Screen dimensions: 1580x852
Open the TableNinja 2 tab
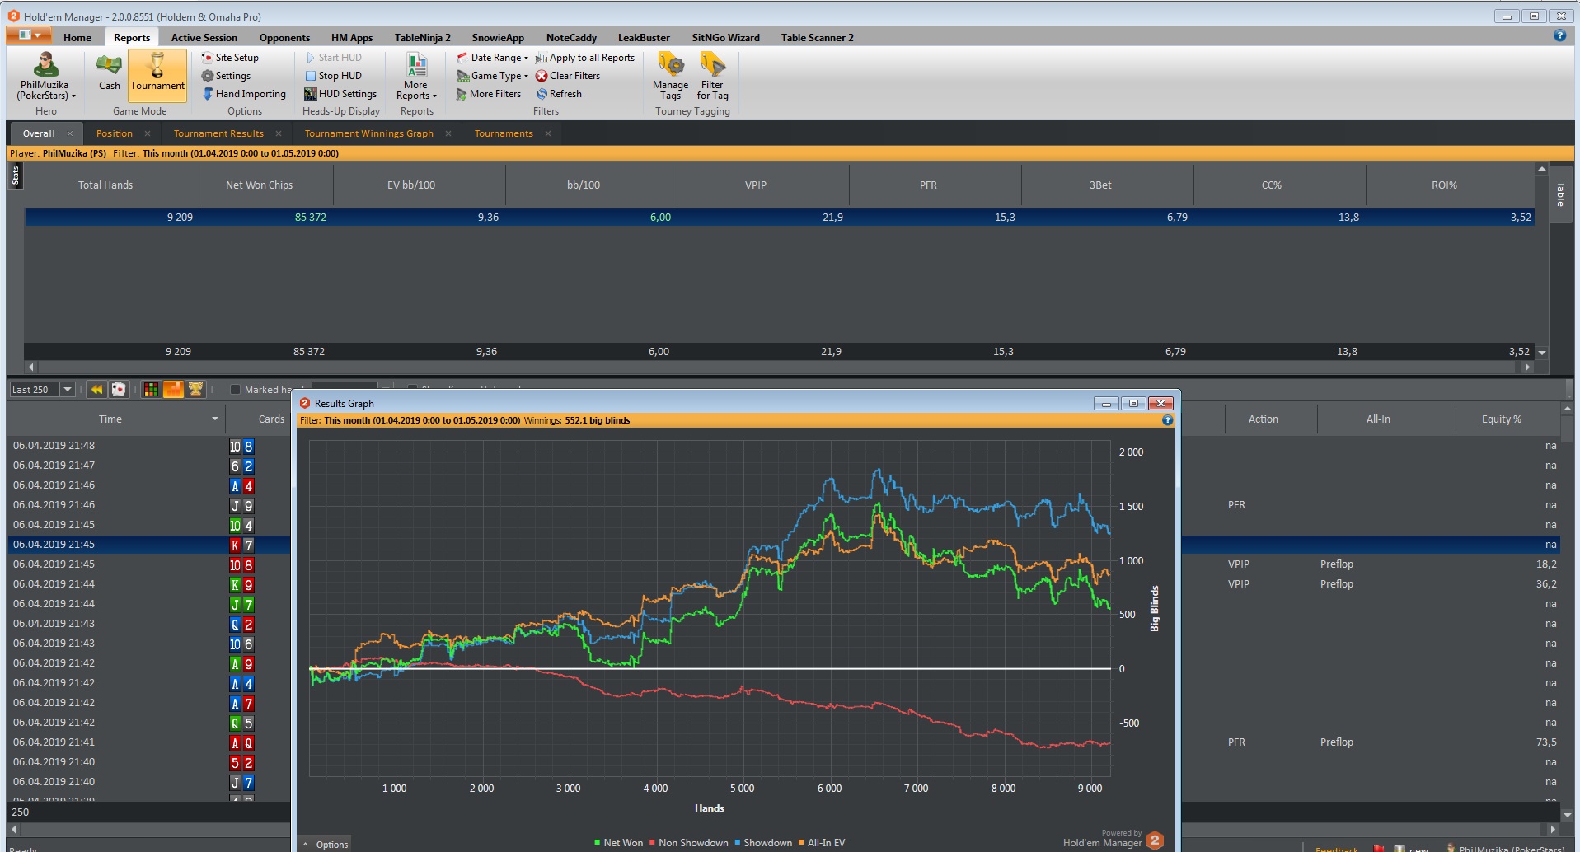click(422, 37)
